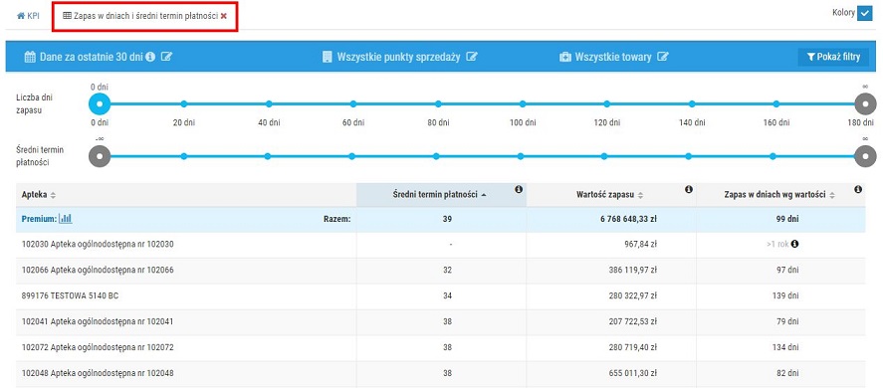Select the Zapas w dniach tab
Screen dimensions: 883x388
point(140,16)
